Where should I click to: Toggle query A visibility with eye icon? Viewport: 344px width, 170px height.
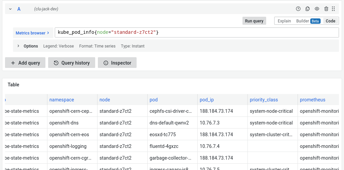pos(317,9)
